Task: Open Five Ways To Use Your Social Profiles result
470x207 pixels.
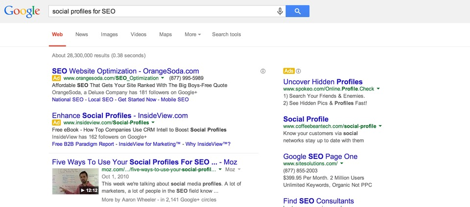Action: tap(144, 162)
